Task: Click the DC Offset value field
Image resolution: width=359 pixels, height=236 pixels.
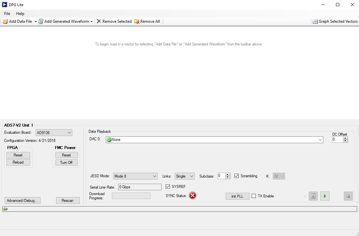Action: coord(338,140)
